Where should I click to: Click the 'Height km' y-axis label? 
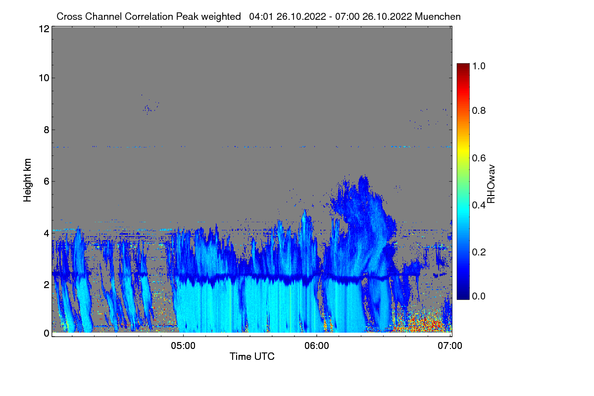[28, 180]
